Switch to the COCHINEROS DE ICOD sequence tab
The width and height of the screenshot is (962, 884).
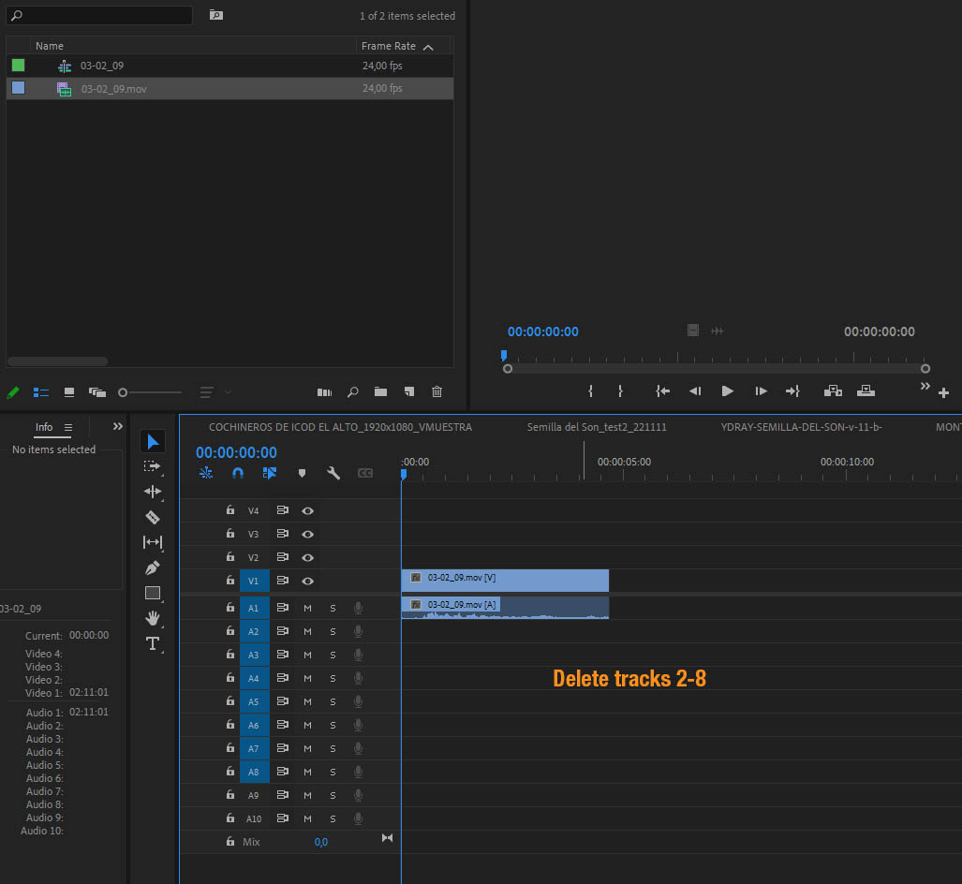[347, 426]
